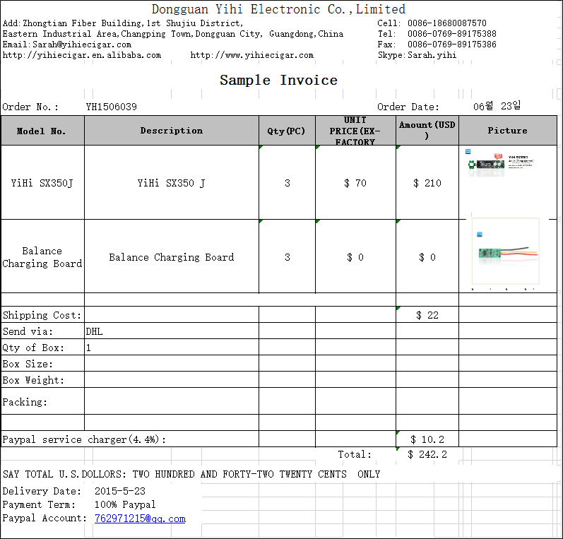Viewport: 563px width, 539px height.
Task: Select the tel number '0086-0769-89175388'
Action: tap(452, 34)
